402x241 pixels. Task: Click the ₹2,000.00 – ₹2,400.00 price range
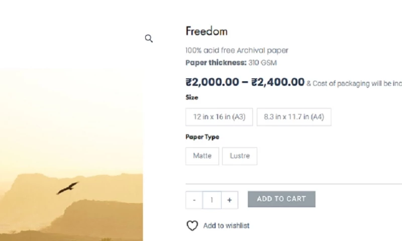pos(245,82)
